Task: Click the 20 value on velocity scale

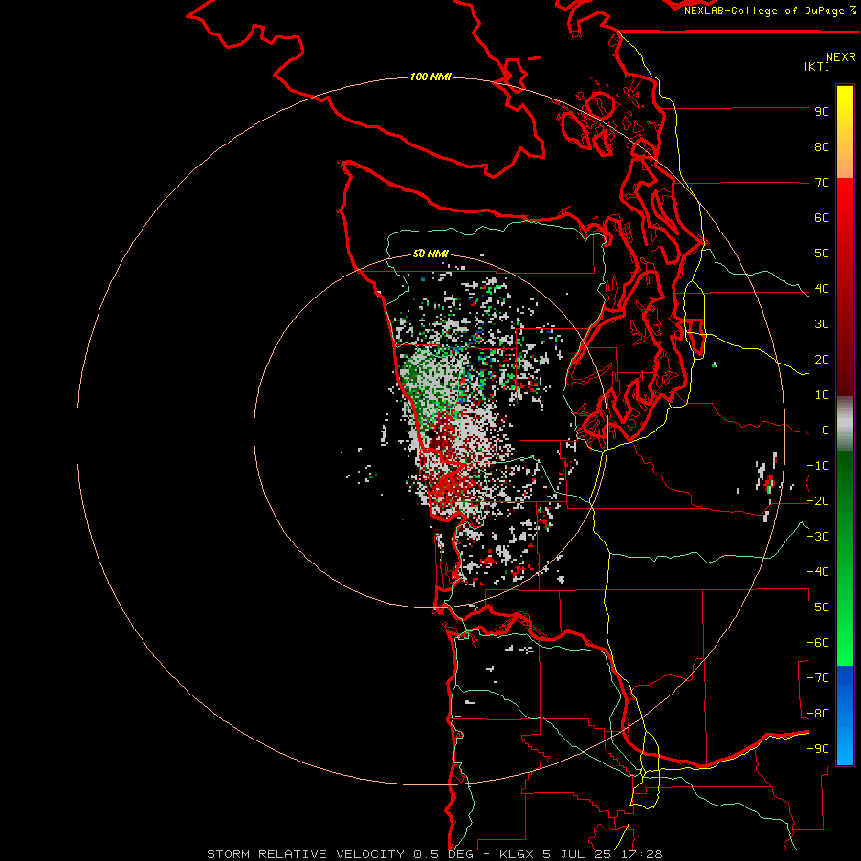Action: click(x=822, y=360)
